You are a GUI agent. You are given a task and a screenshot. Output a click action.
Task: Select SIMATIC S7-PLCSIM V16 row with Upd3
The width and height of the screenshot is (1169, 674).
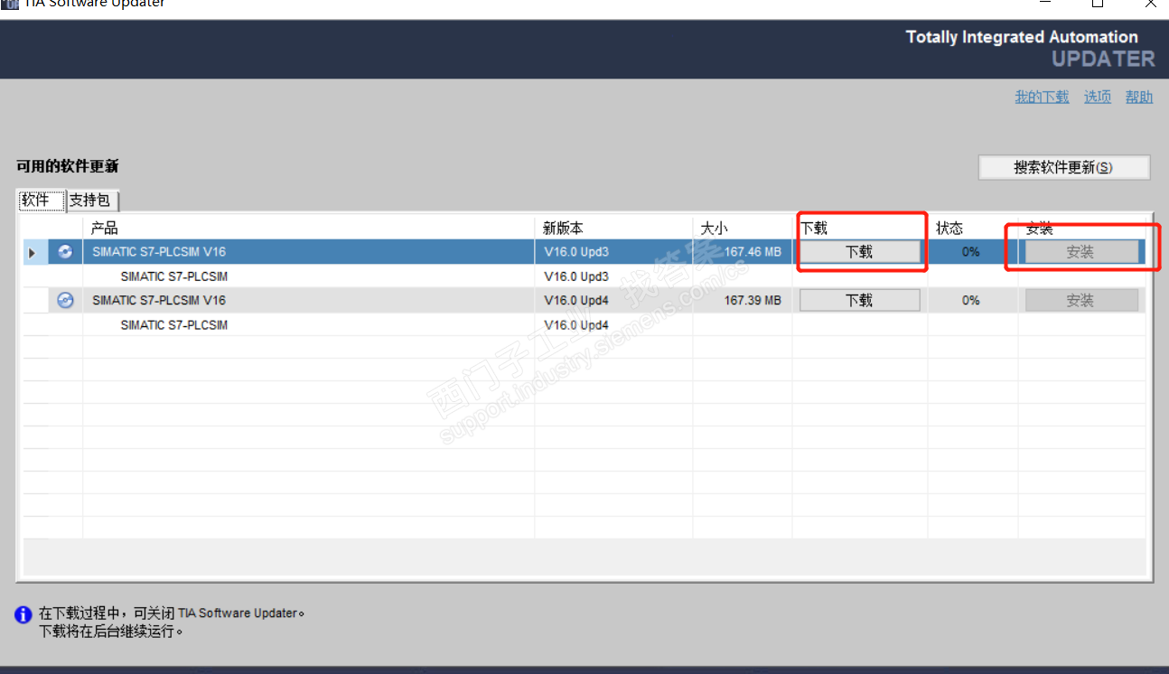click(584, 252)
